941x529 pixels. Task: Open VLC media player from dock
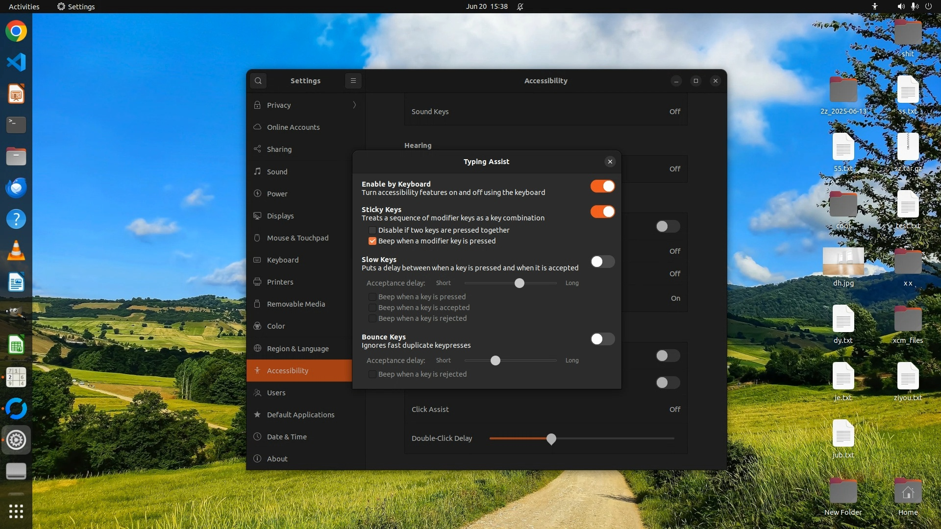16,251
